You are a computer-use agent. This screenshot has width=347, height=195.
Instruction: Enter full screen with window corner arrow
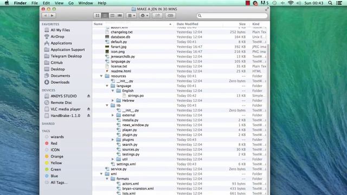tap(267, 9)
